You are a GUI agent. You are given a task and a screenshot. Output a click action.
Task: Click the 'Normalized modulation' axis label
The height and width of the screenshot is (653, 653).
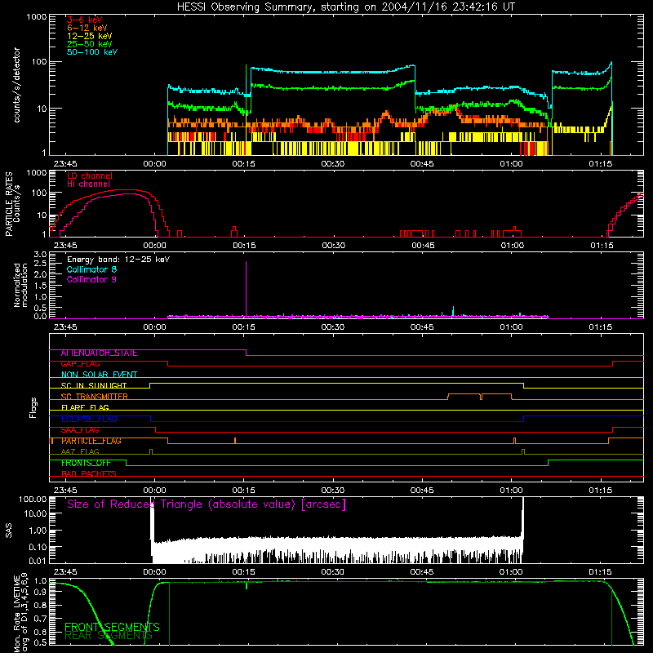[x=20, y=285]
